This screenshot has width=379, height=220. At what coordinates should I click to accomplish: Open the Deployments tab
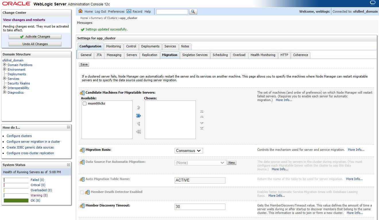(x=150, y=46)
